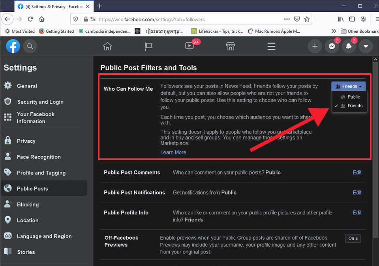
Task: Edit Public Profile Info setting
Action: coord(357,212)
